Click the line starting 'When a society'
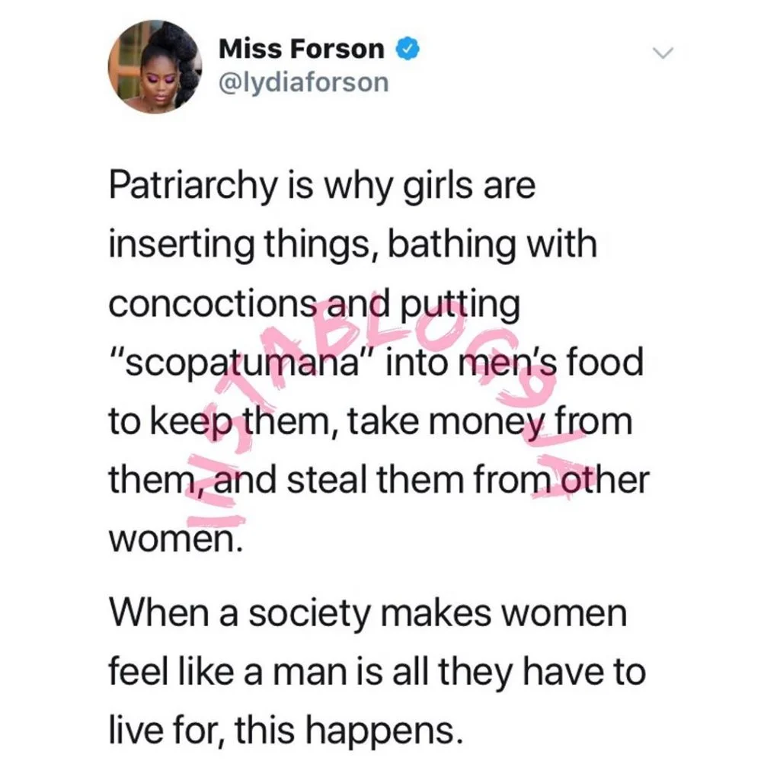The width and height of the screenshot is (780, 780). [x=368, y=613]
